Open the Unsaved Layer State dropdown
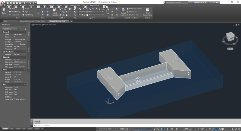The image size is (241, 131). [x=91, y=12]
